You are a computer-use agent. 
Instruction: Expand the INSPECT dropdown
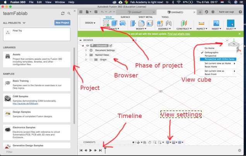202,29
